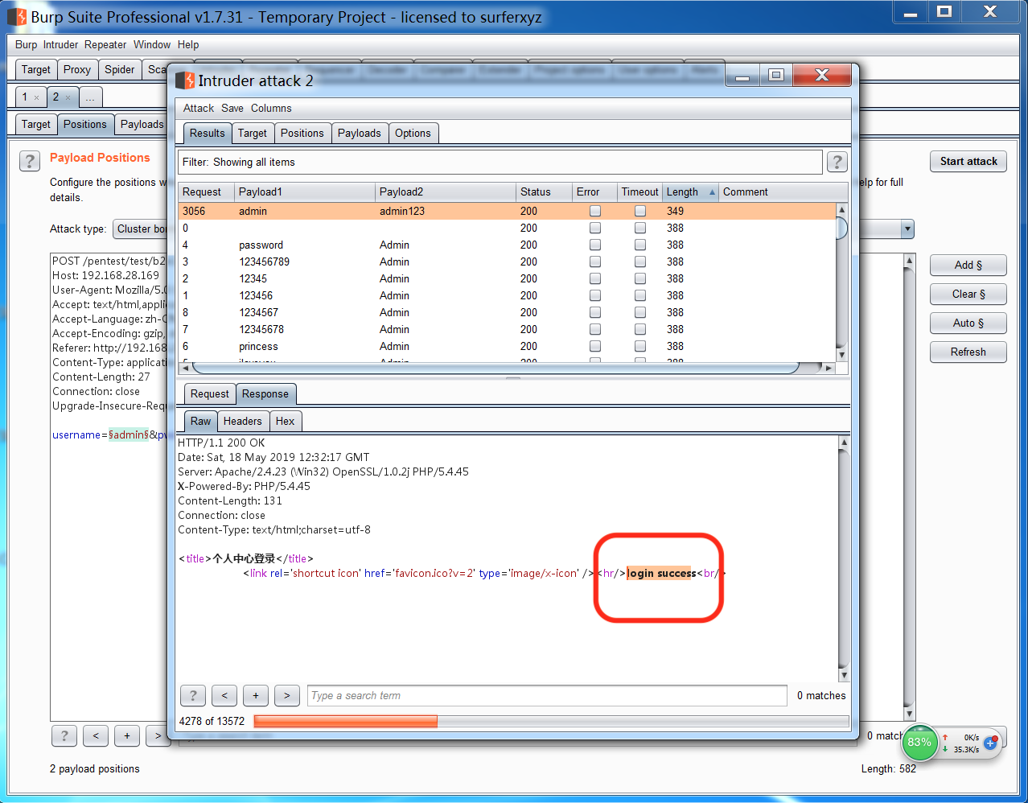Open Proxy tab in main Burp window
This screenshot has height=803, width=1028.
77,69
